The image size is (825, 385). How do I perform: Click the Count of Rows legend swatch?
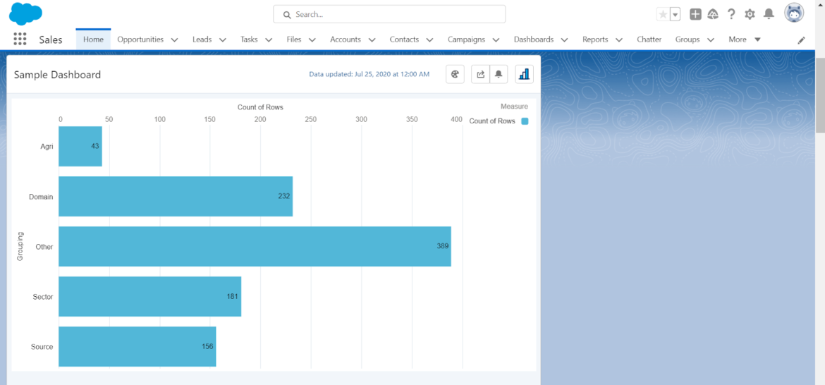tap(525, 121)
